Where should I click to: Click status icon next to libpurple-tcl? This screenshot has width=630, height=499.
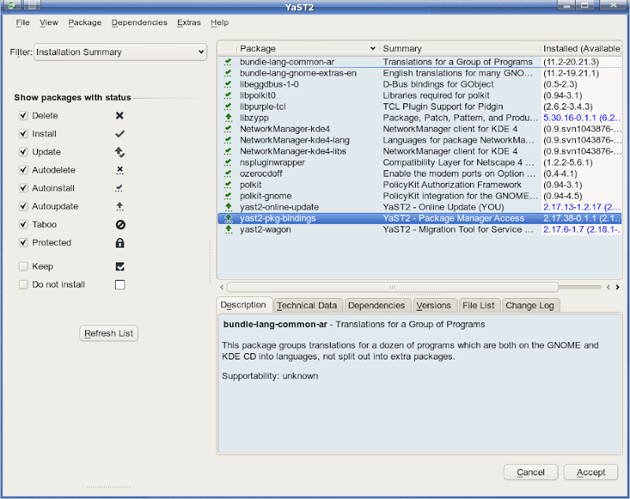tap(228, 106)
